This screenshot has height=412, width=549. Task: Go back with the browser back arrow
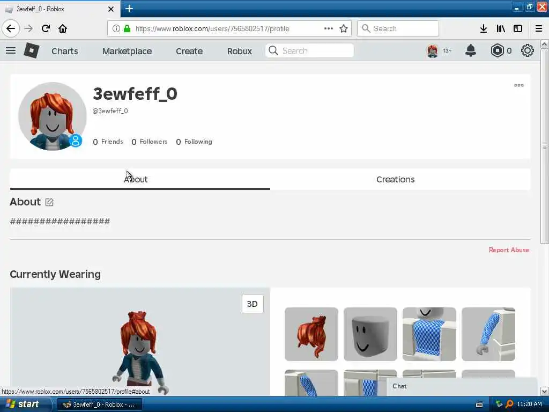(11, 28)
